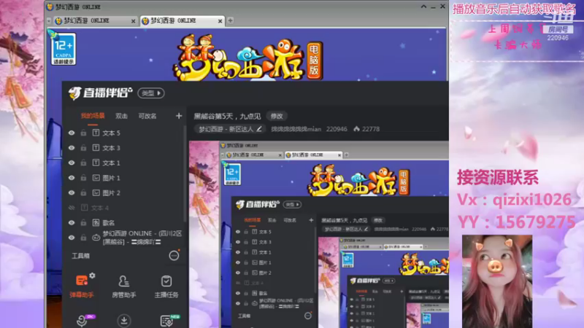Image resolution: width=584 pixels, height=328 pixels.
Task: Select the 图片 2 source row
Action: (124, 192)
